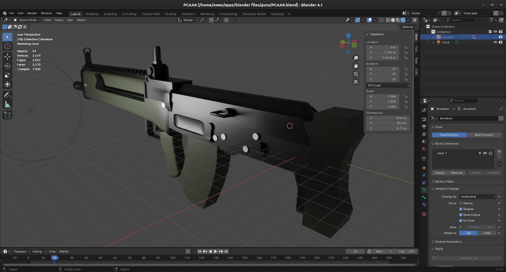Open Outliner filter dropdown
The height and width of the screenshot is (272, 506).
(493, 20)
